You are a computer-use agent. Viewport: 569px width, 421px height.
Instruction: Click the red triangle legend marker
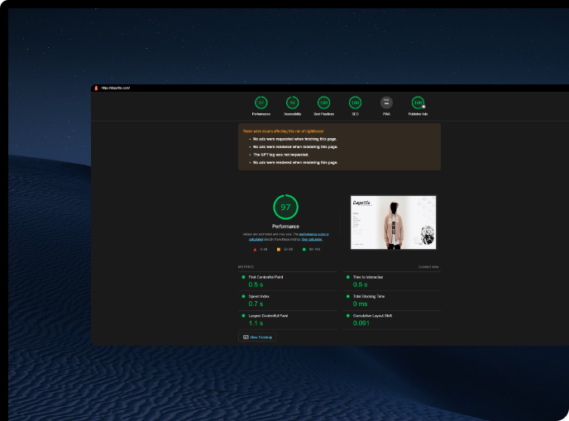pos(255,249)
